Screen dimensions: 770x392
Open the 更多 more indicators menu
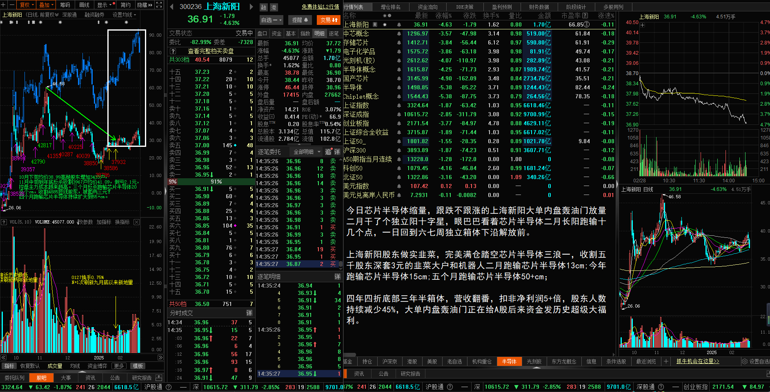(119, 366)
